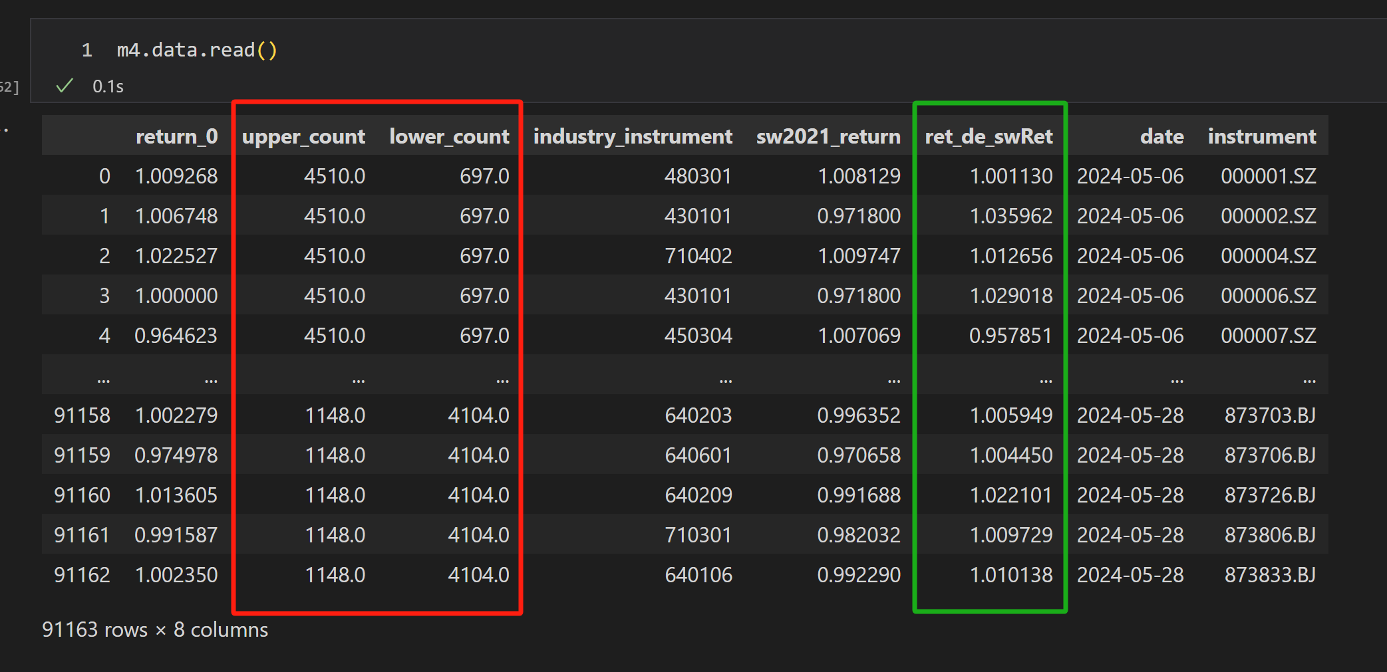Image resolution: width=1387 pixels, height=672 pixels.
Task: Click the instrument column header
Action: point(1261,136)
